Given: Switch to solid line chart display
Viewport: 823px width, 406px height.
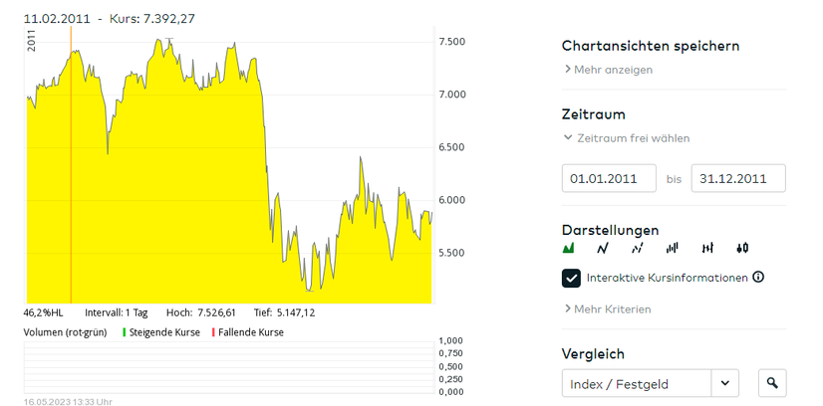Looking at the screenshot, I should (603, 248).
